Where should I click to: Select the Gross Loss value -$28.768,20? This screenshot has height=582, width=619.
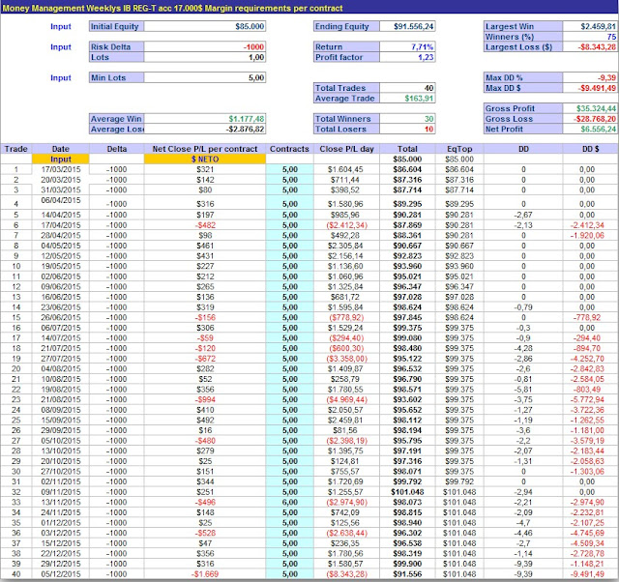click(x=590, y=119)
